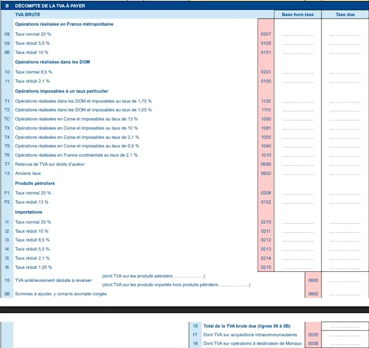Click Base hors taxe field for DOM Taux normal 8,5 %
The image size is (369, 348).
click(298, 72)
